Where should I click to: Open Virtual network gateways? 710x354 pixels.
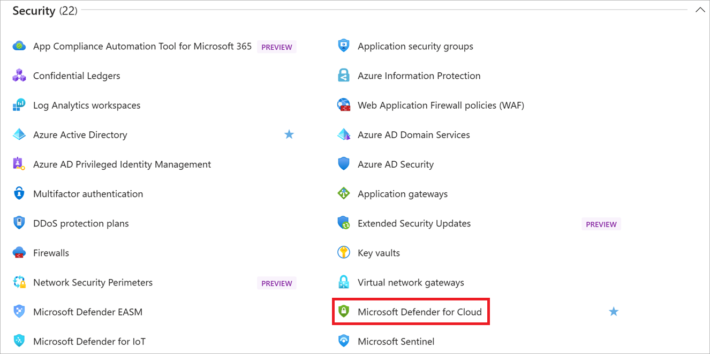[x=411, y=282]
